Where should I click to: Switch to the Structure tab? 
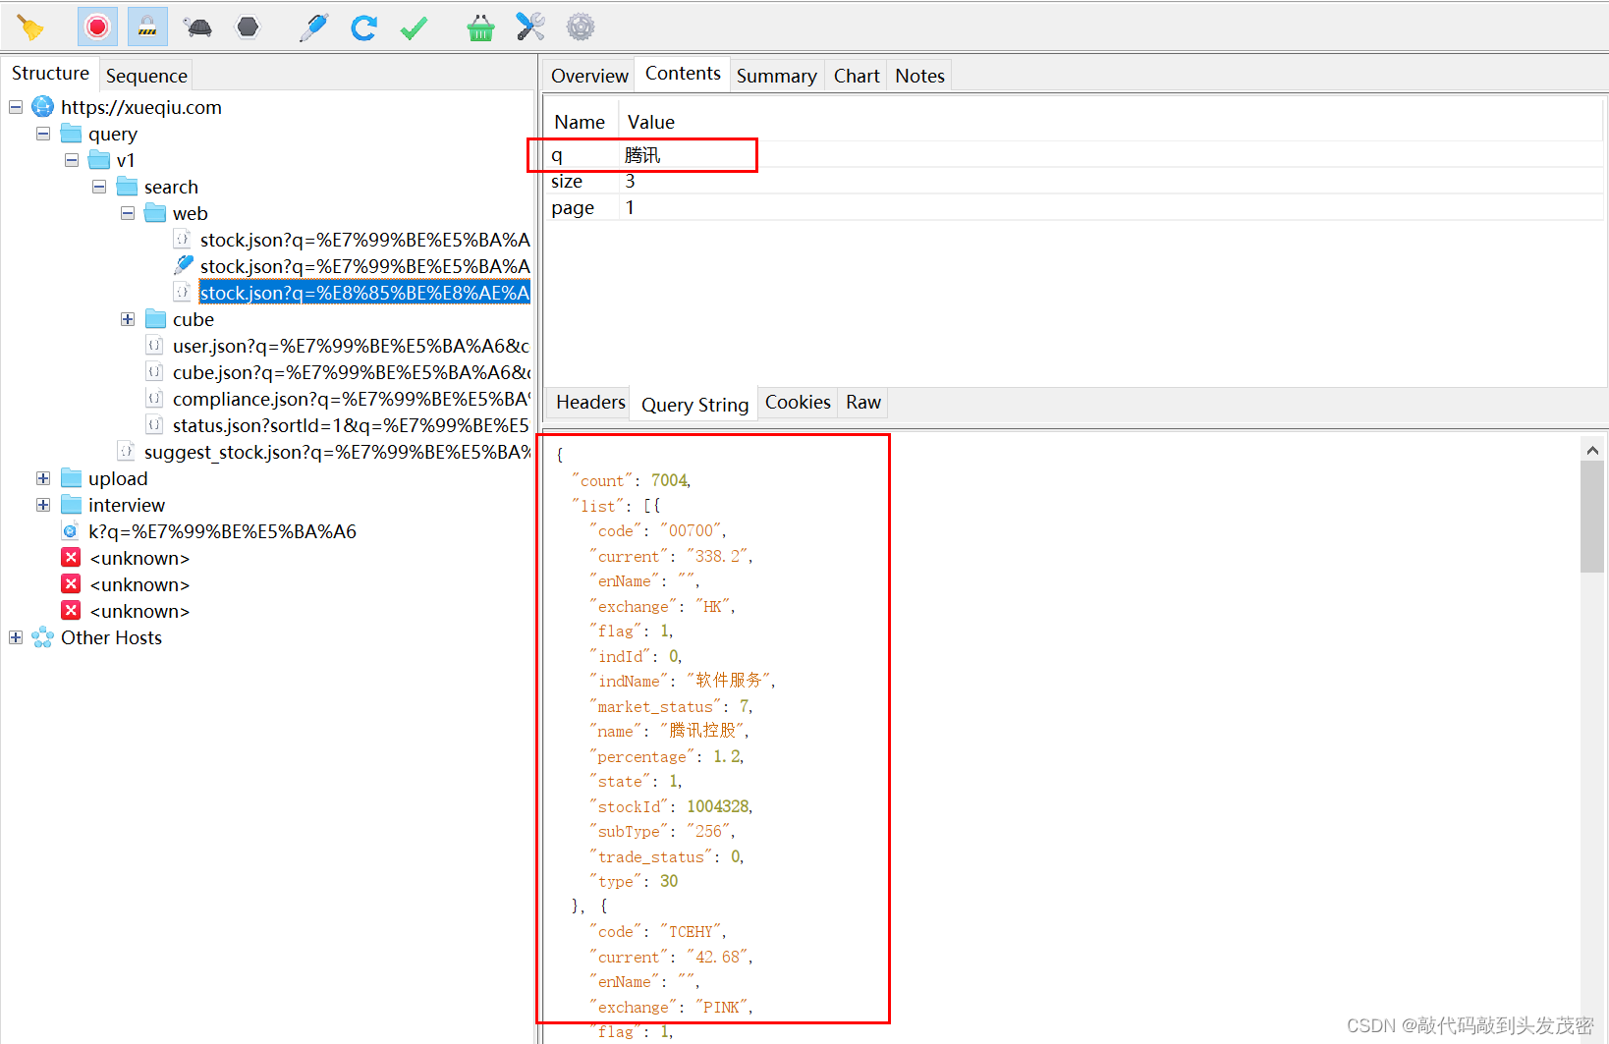coord(50,73)
